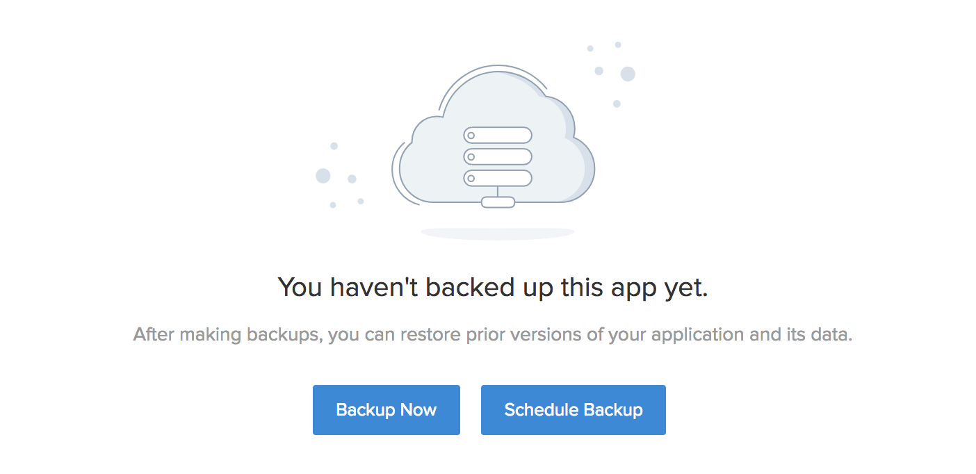Click the "After making backups" description text

coord(492,334)
